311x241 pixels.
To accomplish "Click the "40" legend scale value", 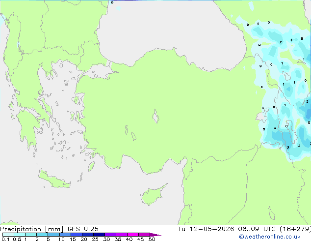I will pos(129,239).
